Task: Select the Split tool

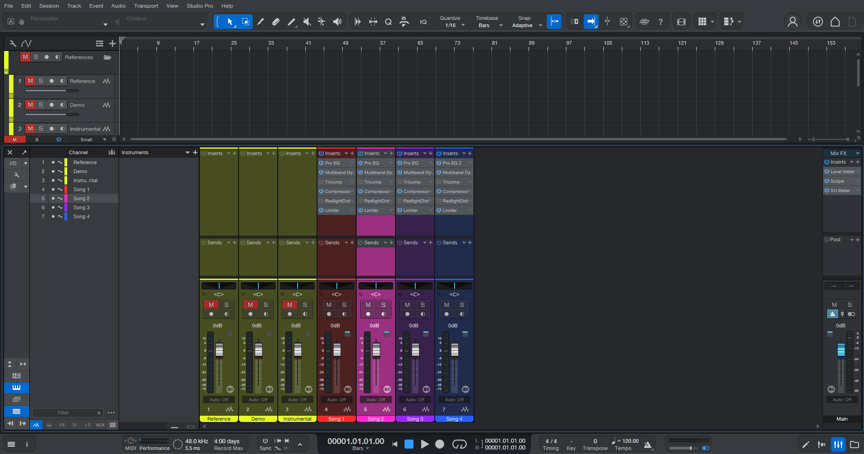Action: coord(261,21)
